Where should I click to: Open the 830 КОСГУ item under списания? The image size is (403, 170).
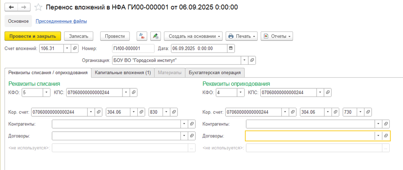coord(174,112)
